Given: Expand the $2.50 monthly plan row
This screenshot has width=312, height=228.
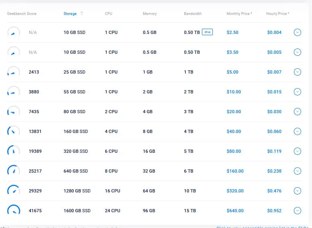Looking at the screenshot, I should [x=297, y=32].
